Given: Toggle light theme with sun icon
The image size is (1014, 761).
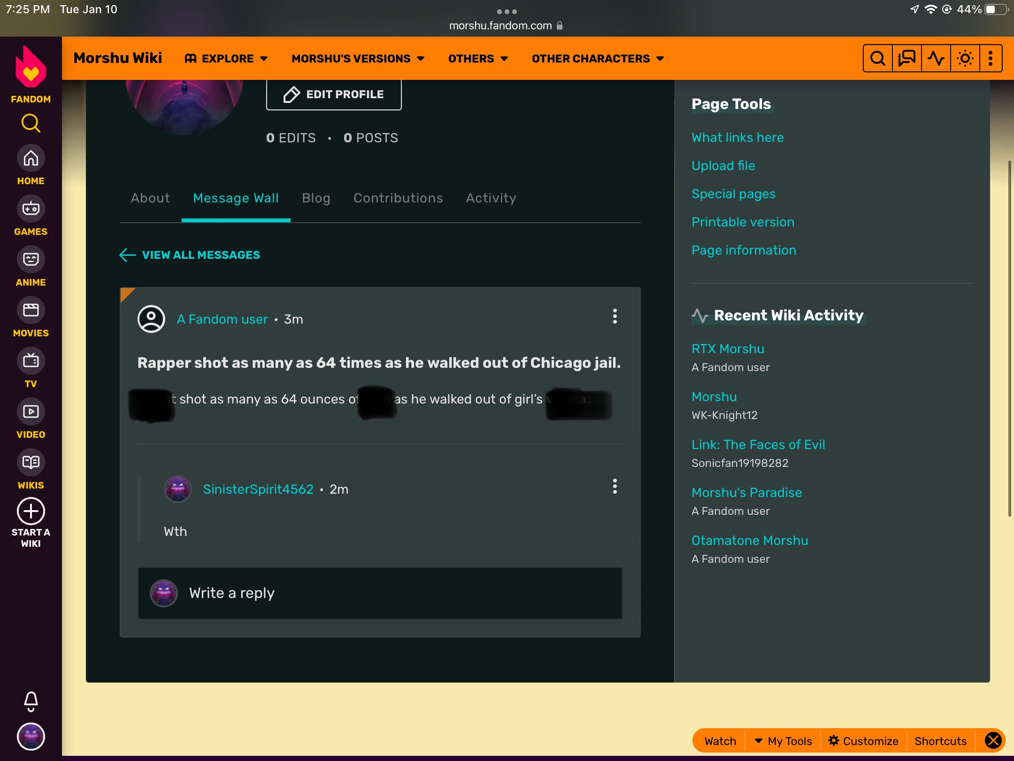Looking at the screenshot, I should click(965, 59).
